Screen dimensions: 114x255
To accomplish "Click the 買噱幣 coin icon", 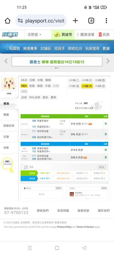I will [x=57, y=34].
